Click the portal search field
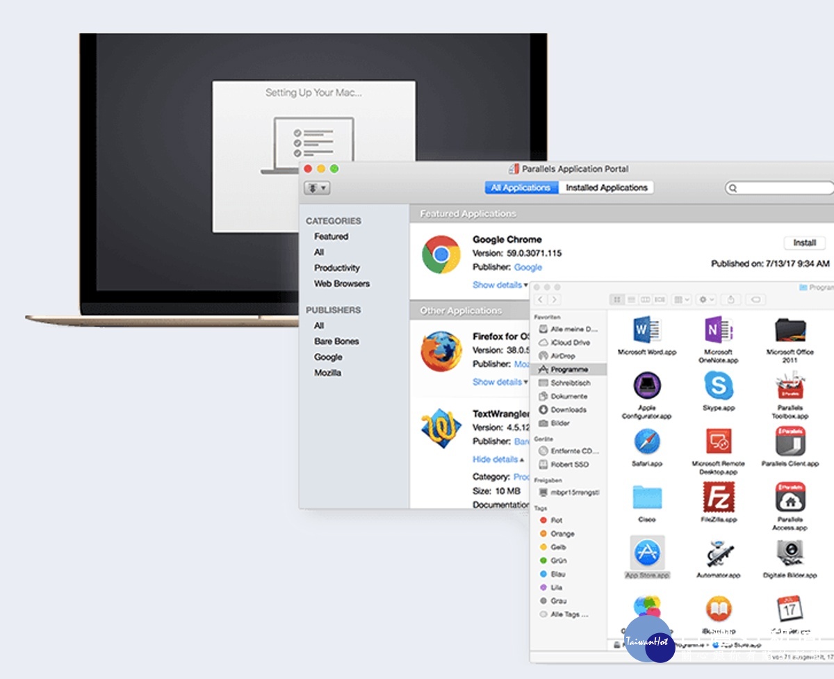This screenshot has width=834, height=679. coord(779,188)
